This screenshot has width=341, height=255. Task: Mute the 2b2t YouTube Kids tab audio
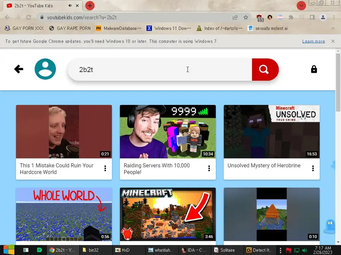click(x=70, y=6)
